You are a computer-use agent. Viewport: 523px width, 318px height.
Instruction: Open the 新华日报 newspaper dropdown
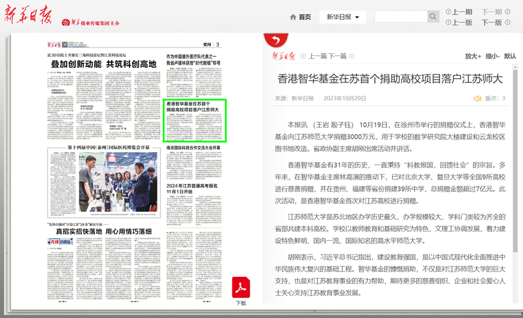point(343,17)
